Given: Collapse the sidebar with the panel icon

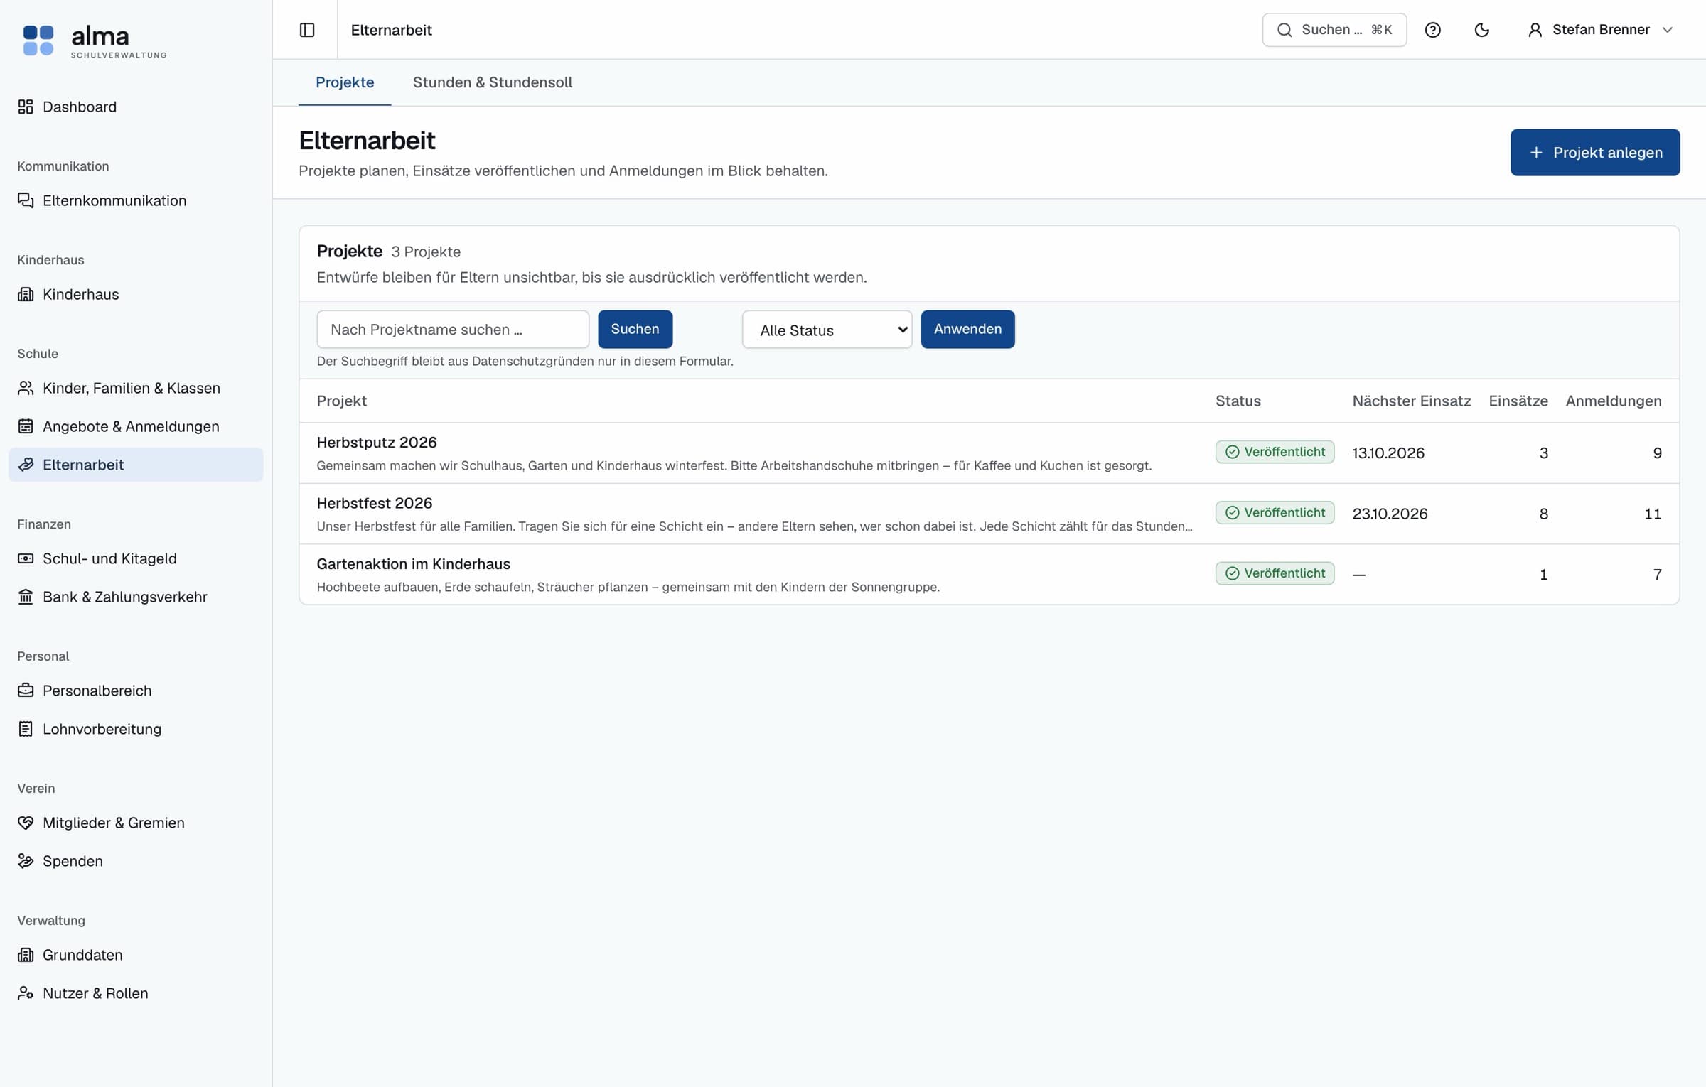Looking at the screenshot, I should tap(307, 30).
